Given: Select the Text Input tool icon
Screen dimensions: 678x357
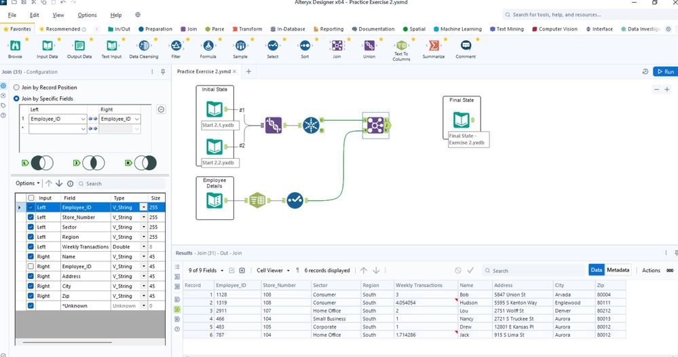Looking at the screenshot, I should pos(111,45).
